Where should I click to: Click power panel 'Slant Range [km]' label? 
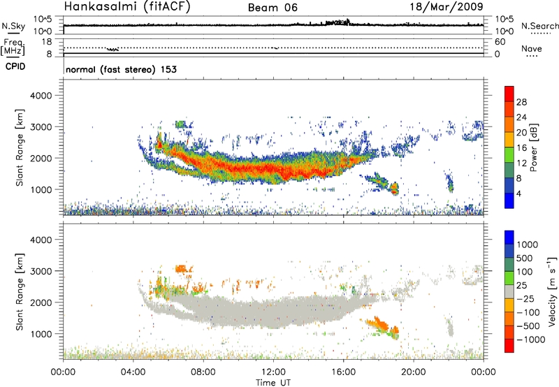[x=20, y=147]
